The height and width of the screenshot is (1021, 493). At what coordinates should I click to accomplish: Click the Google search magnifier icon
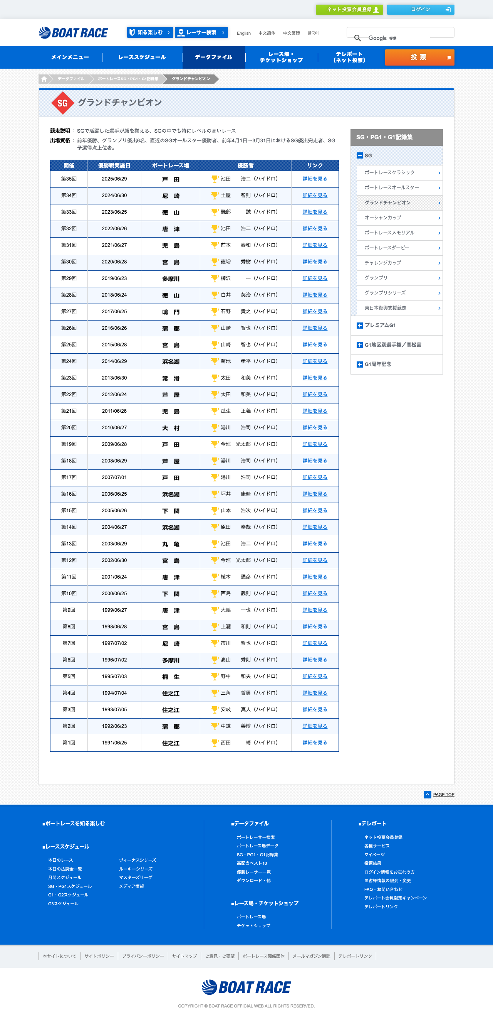coord(357,38)
